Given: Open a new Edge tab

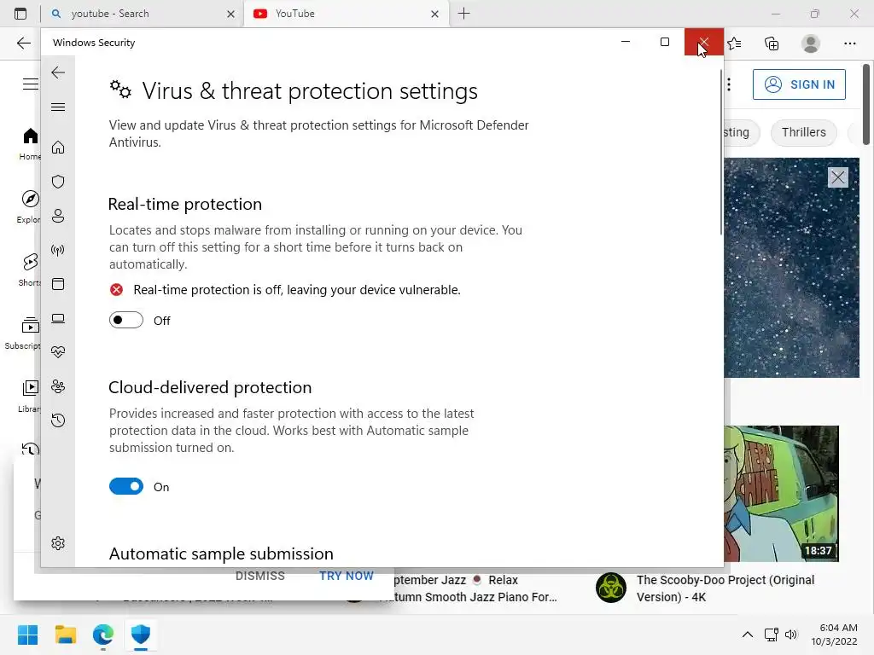Looking at the screenshot, I should (463, 14).
